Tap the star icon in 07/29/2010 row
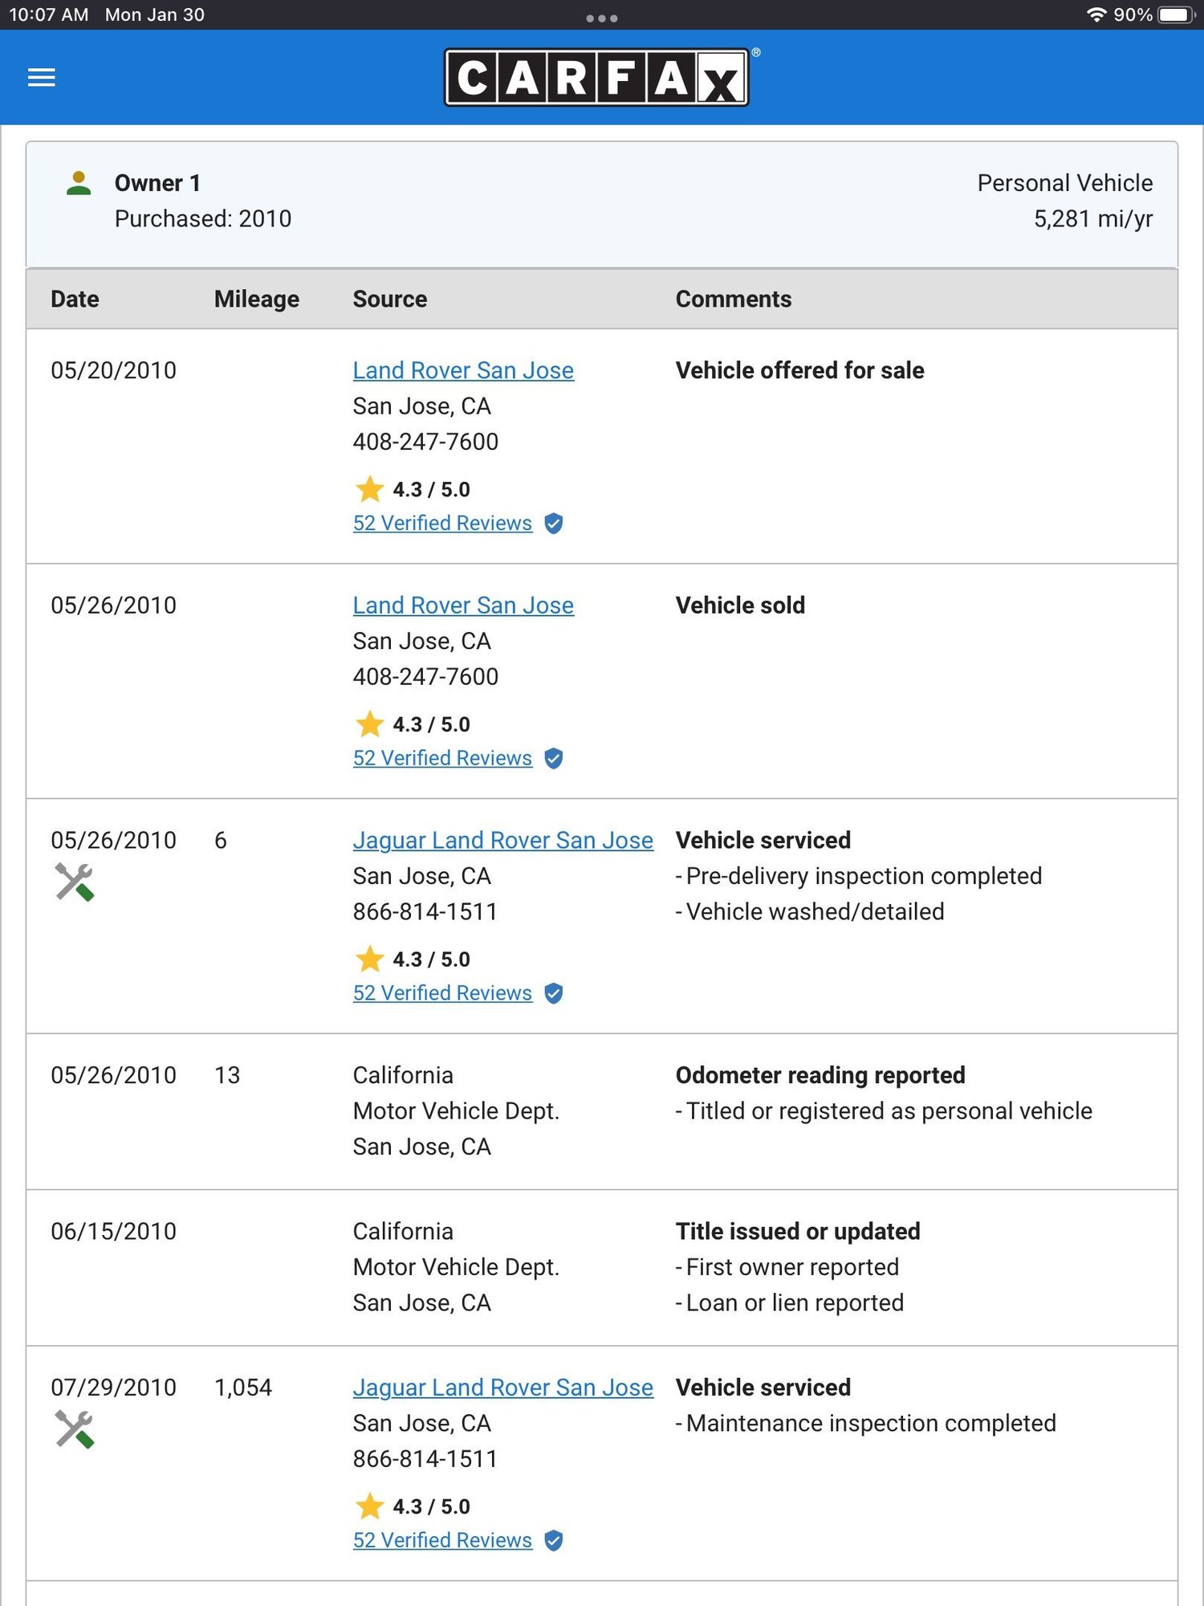This screenshot has height=1606, width=1204. pyautogui.click(x=369, y=1506)
